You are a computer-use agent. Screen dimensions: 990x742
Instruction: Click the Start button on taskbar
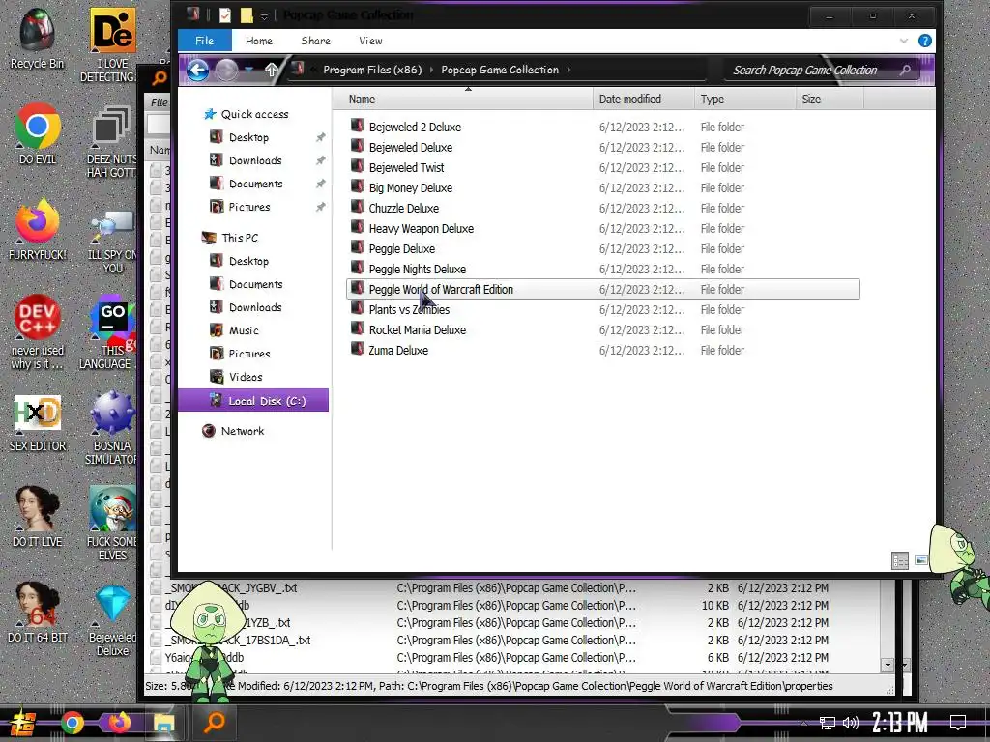click(23, 723)
